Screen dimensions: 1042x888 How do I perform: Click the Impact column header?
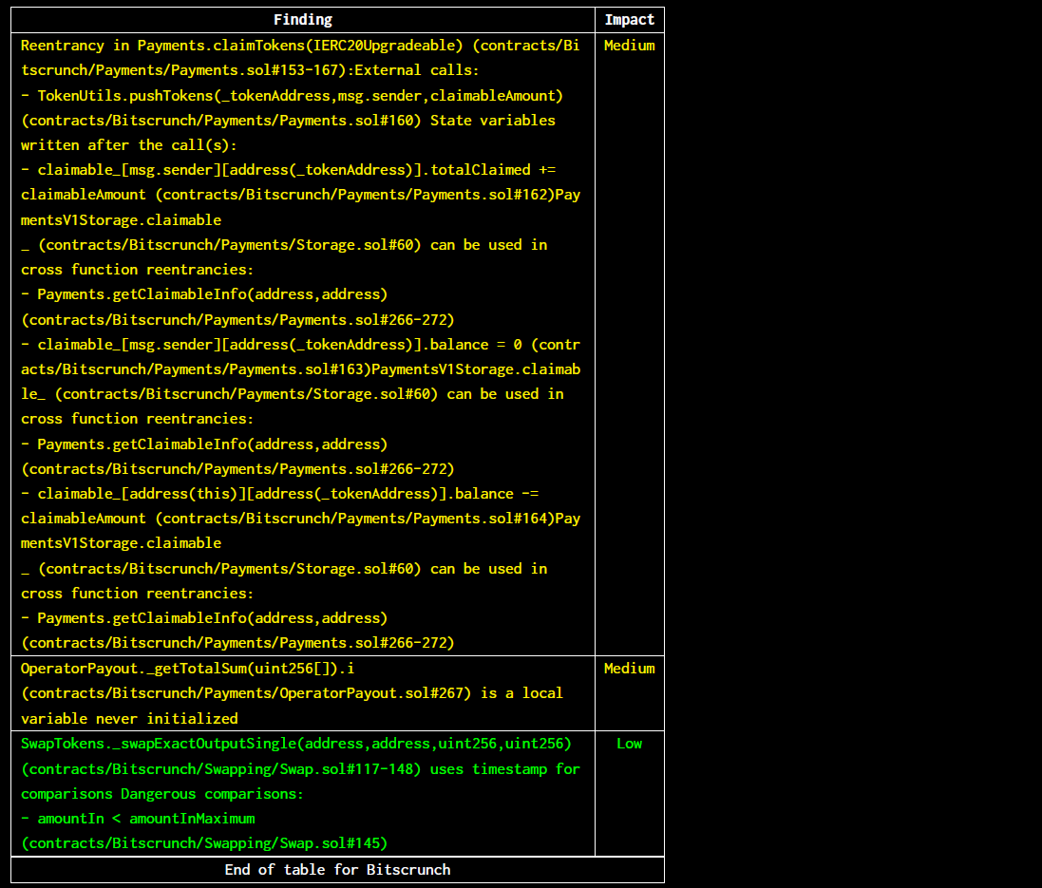click(x=630, y=20)
